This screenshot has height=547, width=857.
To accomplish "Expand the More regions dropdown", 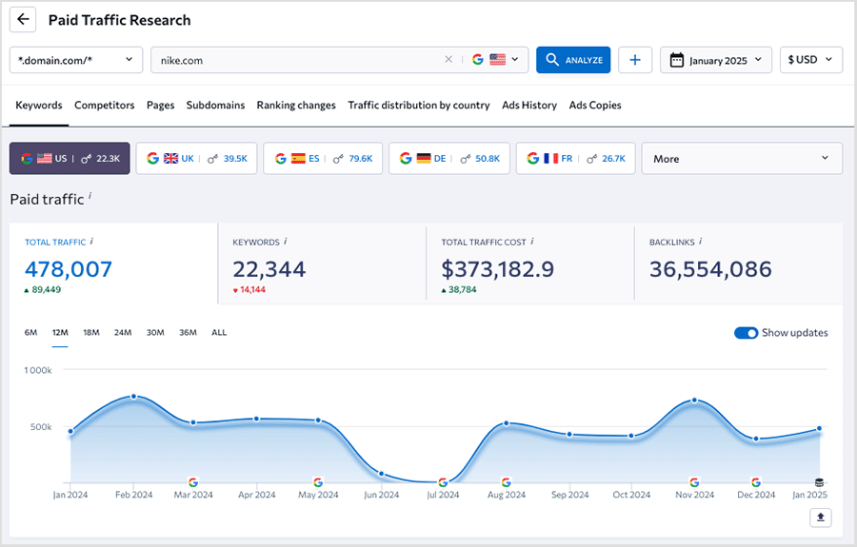I will tap(742, 159).
